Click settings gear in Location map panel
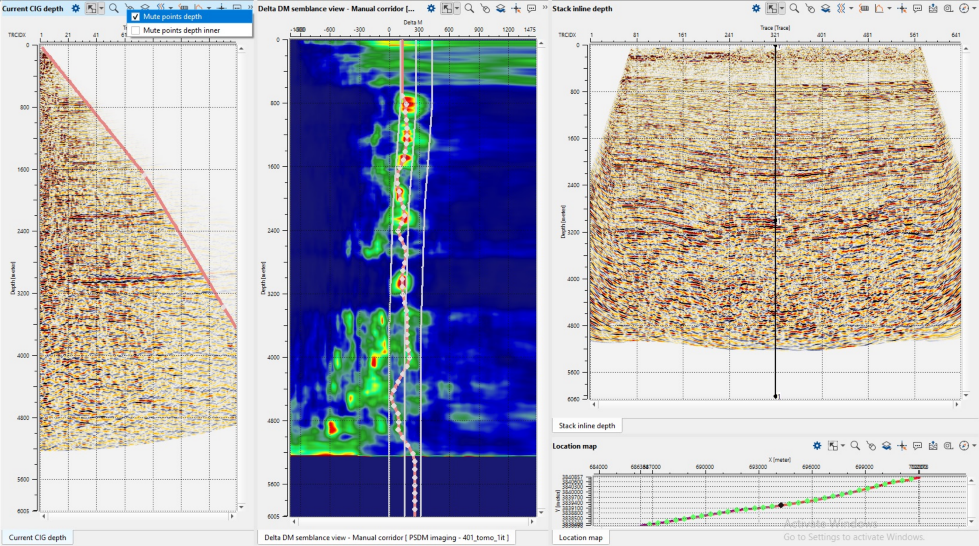Viewport: 979px width, 546px height. tap(817, 446)
